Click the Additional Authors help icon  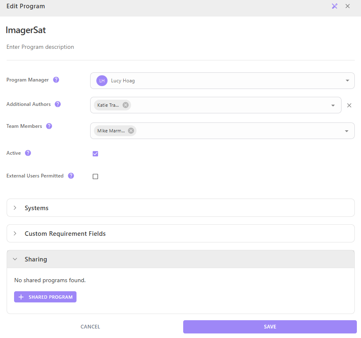(x=58, y=104)
